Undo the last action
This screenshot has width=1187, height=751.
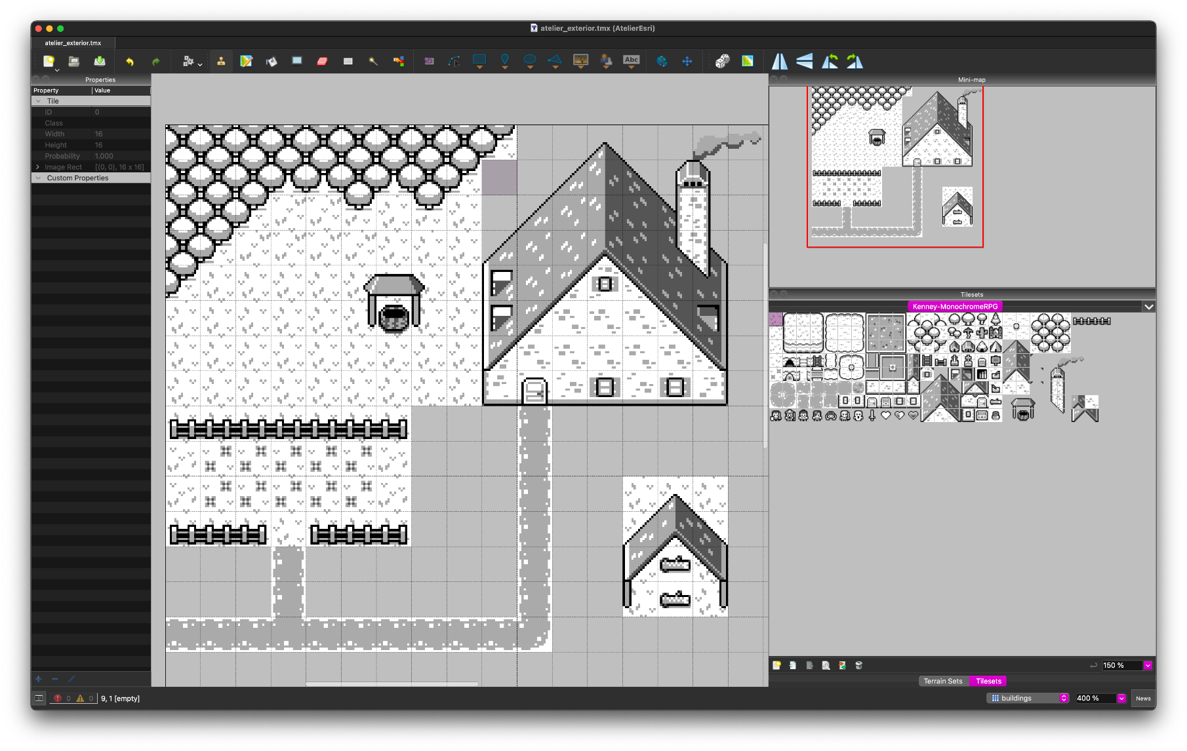130,62
